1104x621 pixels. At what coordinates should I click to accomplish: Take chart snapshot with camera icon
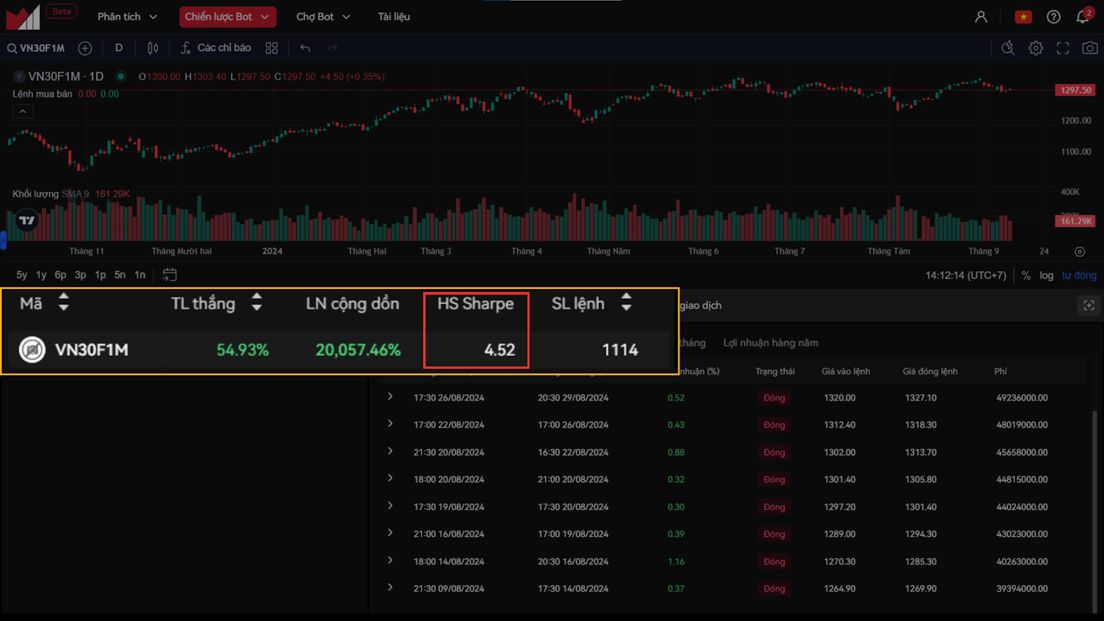[1090, 48]
